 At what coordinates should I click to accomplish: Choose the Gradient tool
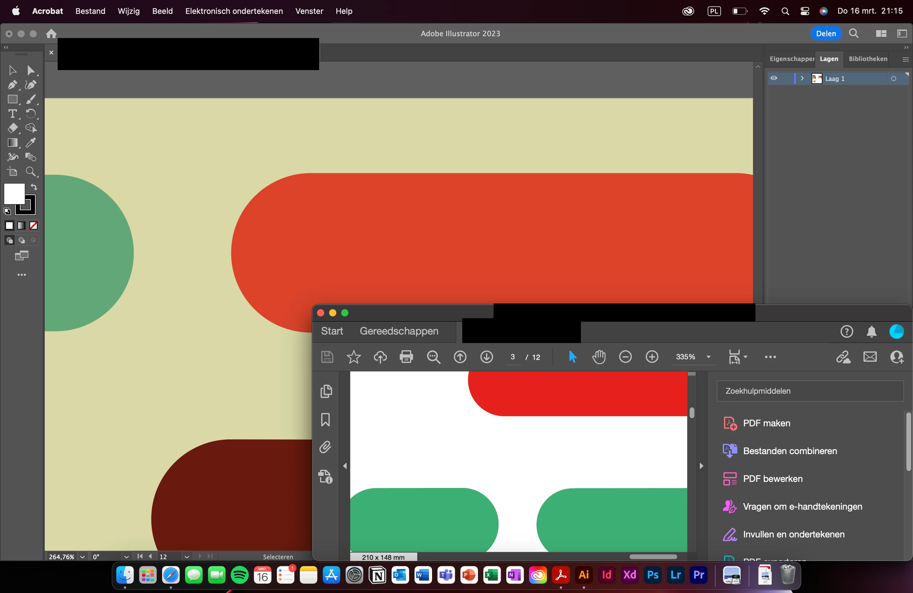pos(12,143)
